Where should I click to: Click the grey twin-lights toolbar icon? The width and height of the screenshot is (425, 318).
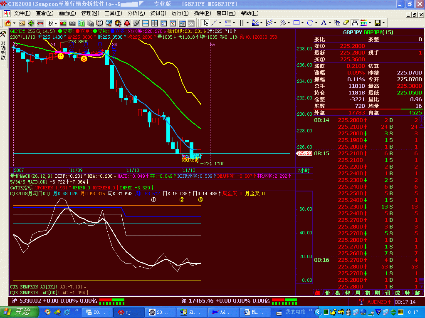coord(72,23)
